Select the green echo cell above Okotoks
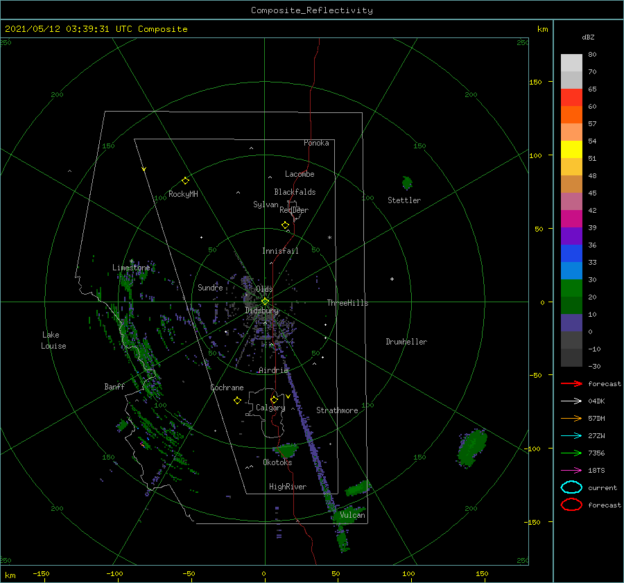Viewport: 624px width, 583px height. 286,451
